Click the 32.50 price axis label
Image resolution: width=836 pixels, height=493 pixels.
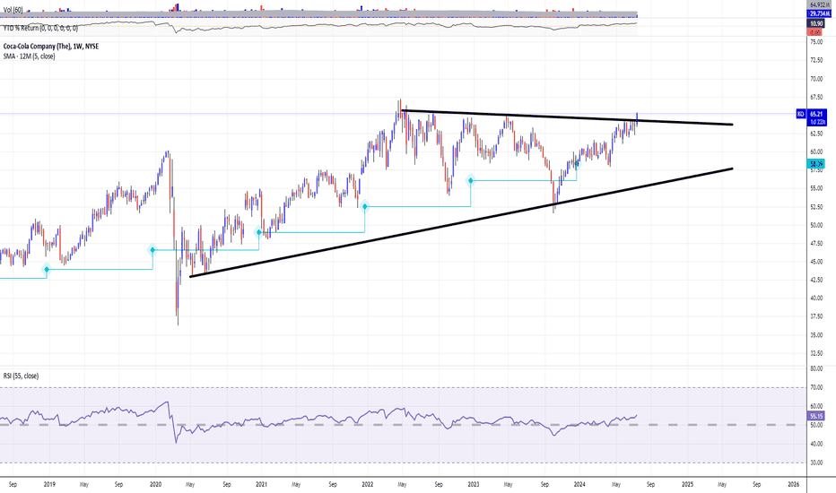coord(816,353)
